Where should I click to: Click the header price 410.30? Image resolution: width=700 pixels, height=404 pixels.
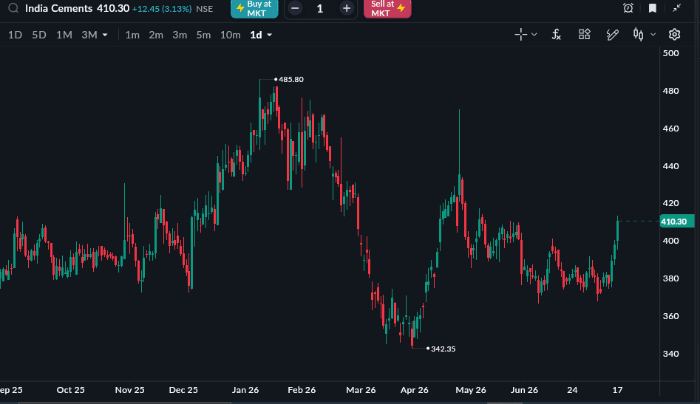pos(113,8)
